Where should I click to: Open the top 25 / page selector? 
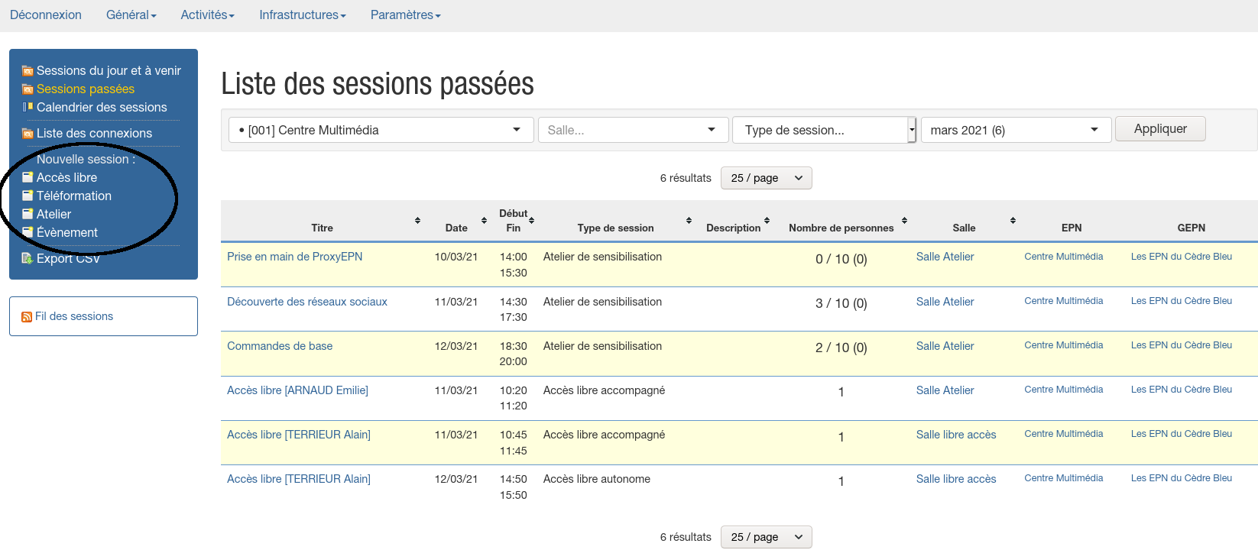[x=766, y=178]
